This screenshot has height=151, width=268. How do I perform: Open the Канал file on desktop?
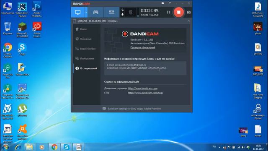[258, 131]
